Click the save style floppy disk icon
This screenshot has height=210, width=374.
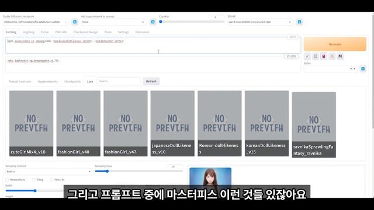click(x=340, y=57)
